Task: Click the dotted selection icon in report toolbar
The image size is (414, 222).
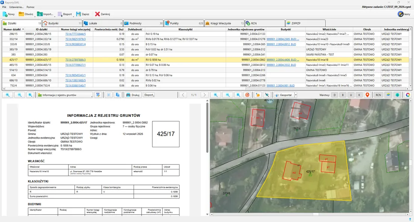Action: 108,95
